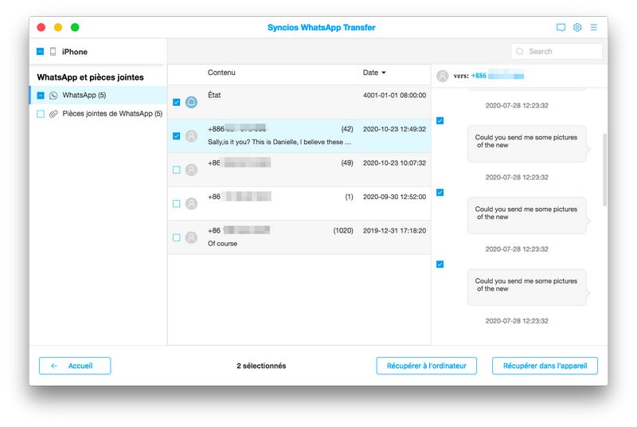Click the contact avatar beside vers: +886

pyautogui.click(x=443, y=76)
